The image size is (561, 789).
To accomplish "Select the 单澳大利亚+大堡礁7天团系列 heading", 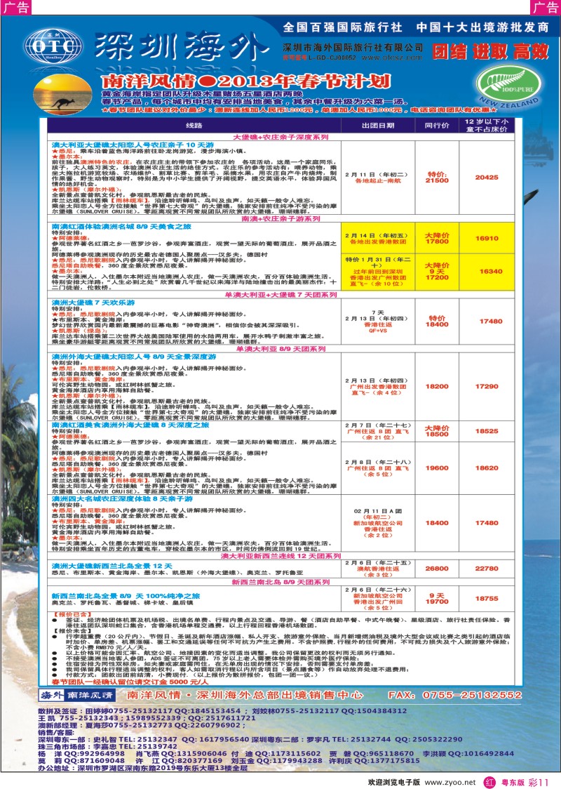I will 281,295.
